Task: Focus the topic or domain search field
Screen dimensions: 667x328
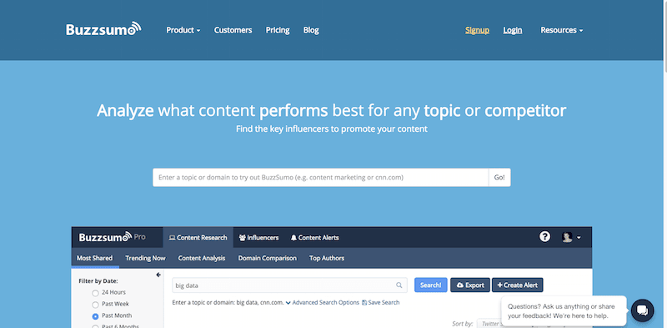Action: pos(321,177)
